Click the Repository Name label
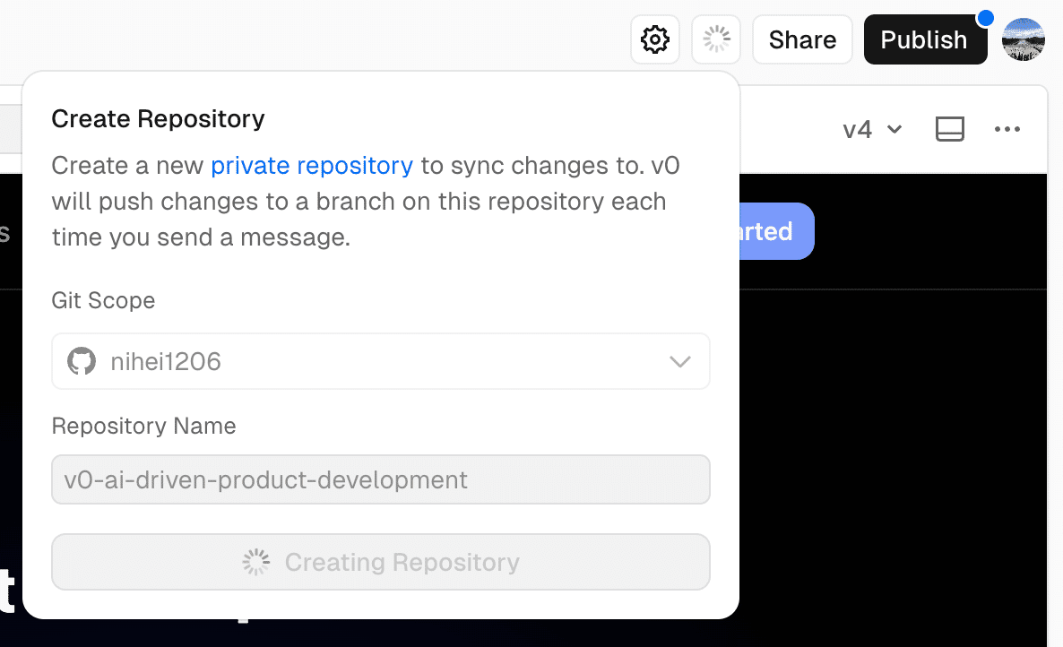Screen dimensions: 1063x647 (143, 426)
